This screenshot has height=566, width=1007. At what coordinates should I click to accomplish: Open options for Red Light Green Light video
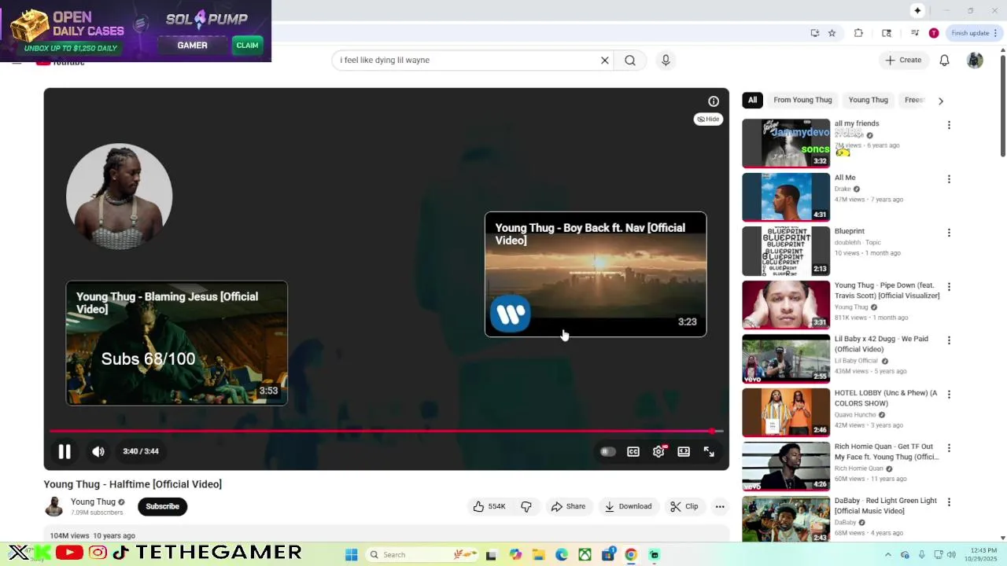pos(949,502)
